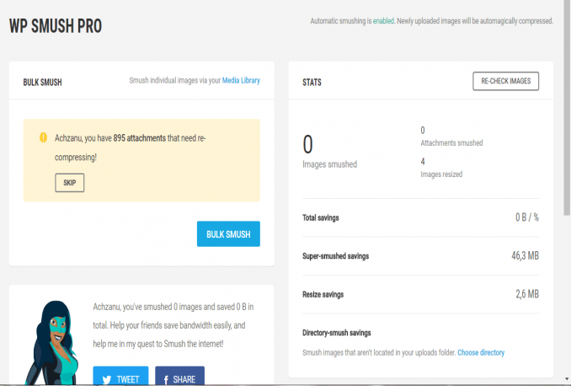The width and height of the screenshot is (571, 386).
Task: Start the Bulk Smush process
Action: [228, 233]
